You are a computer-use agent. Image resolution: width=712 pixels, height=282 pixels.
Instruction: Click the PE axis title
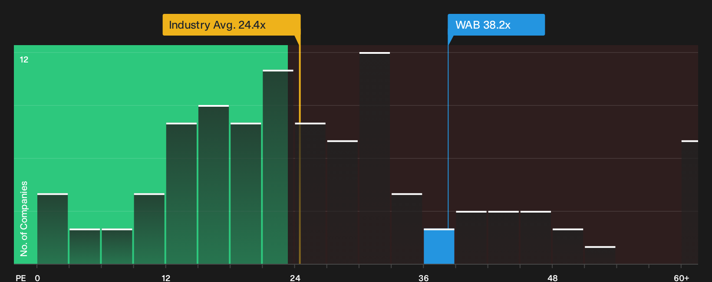21,278
